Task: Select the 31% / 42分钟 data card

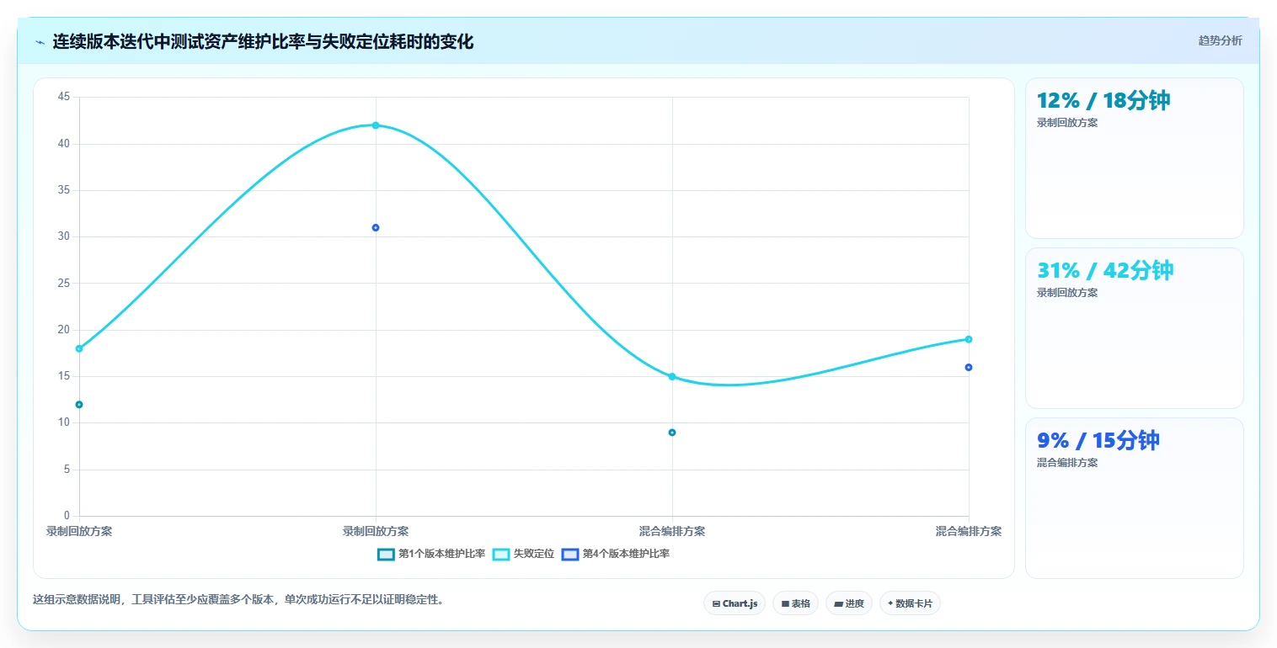Action: tap(1134, 328)
